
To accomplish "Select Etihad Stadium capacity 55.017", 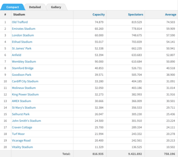I will [x=99, y=42].
